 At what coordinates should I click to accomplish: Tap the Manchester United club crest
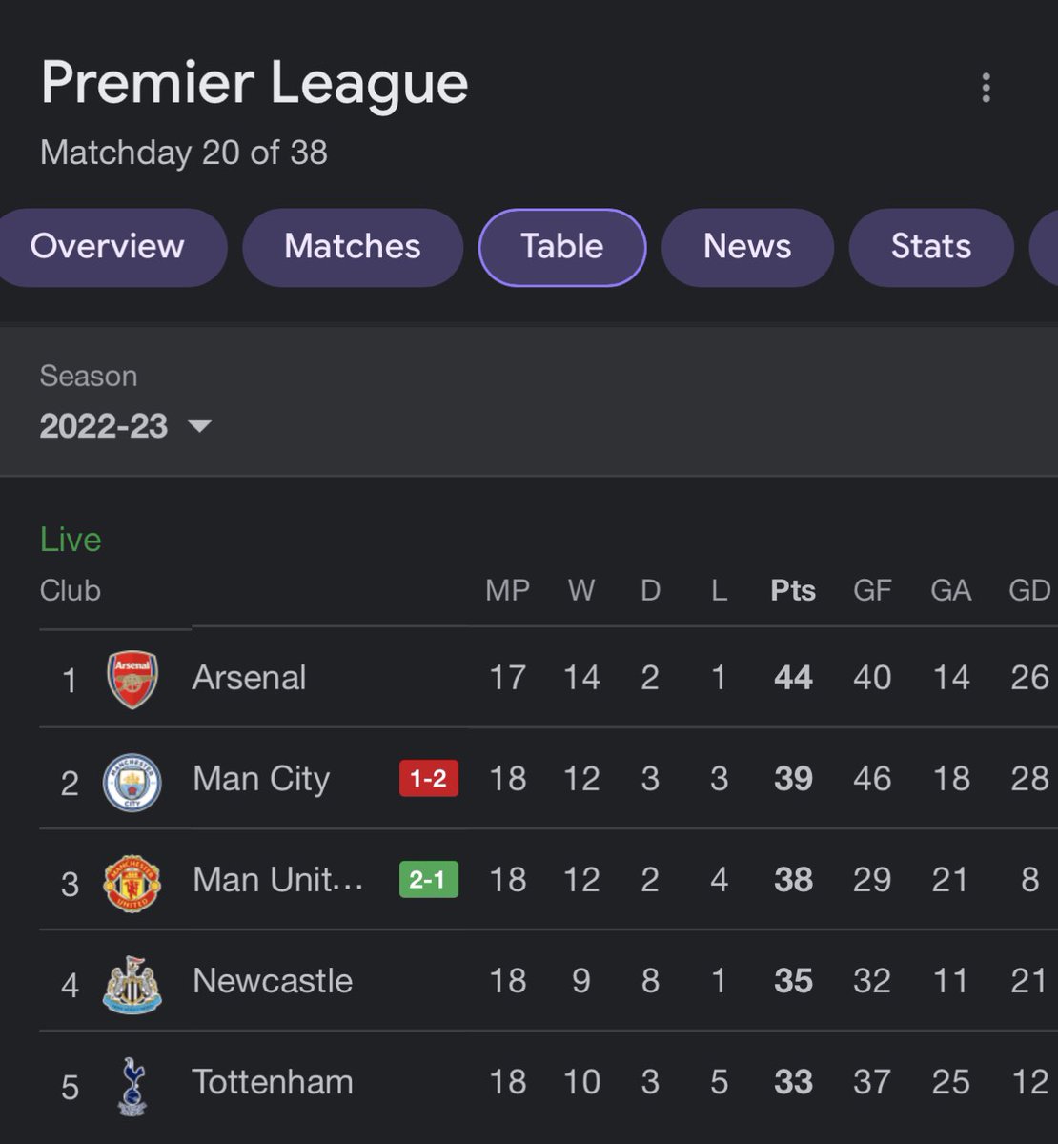132,883
